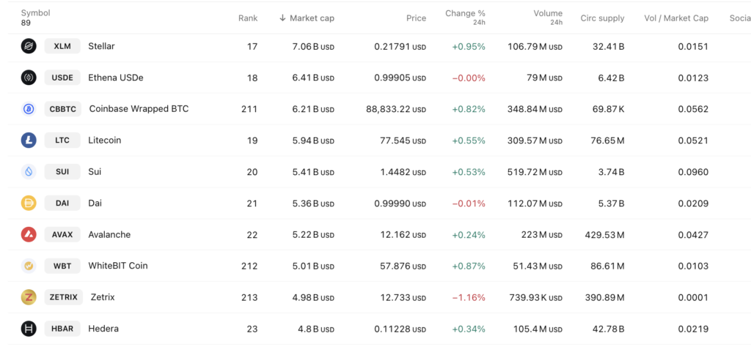Open the Sui coin name
This screenshot has height=347, width=751.
tap(95, 171)
